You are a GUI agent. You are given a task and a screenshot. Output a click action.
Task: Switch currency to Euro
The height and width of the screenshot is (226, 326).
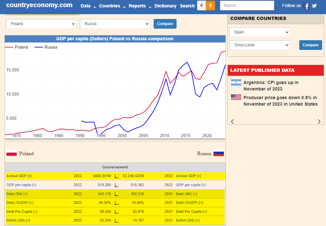[x=201, y=5]
